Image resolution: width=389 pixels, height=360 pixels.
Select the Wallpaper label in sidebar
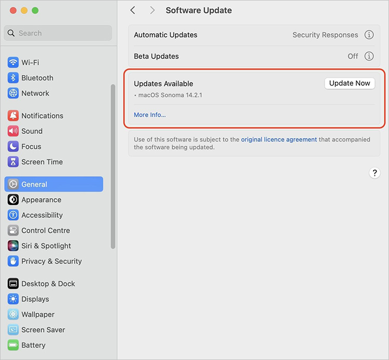click(x=38, y=314)
